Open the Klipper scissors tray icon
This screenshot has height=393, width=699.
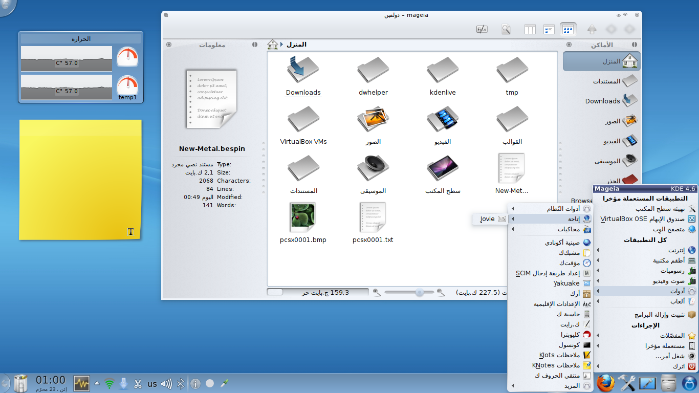[x=138, y=383]
